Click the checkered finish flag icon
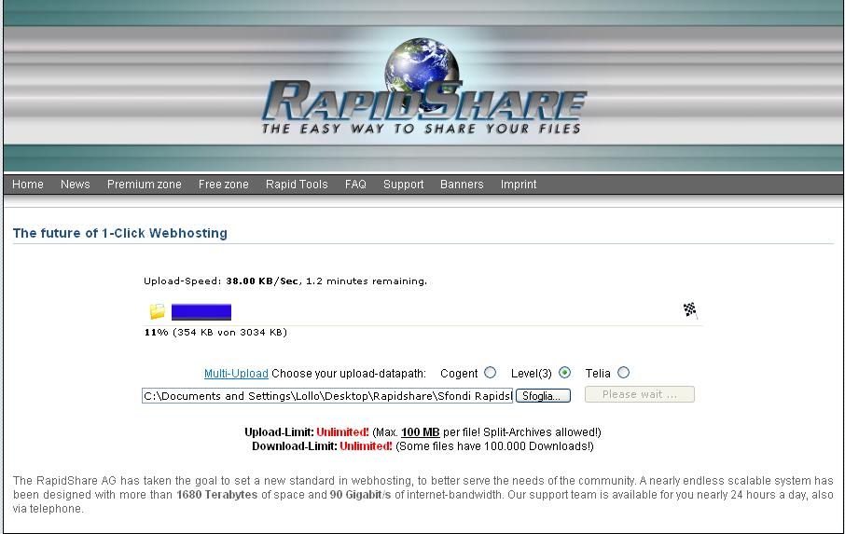 [x=690, y=310]
